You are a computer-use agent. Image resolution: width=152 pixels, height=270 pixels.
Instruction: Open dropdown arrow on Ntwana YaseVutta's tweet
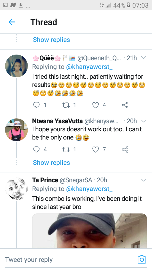[143, 121]
